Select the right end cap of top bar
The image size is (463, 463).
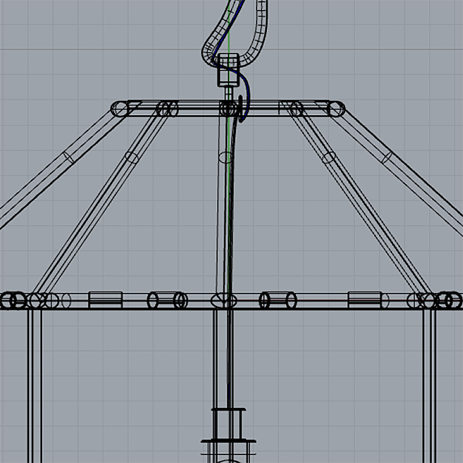coord(337,109)
